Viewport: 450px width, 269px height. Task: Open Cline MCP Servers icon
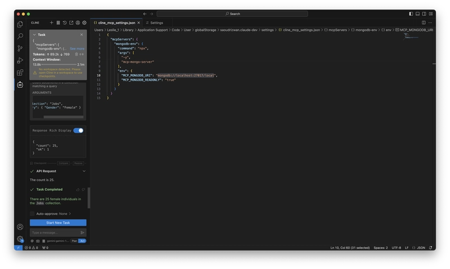[x=58, y=23]
